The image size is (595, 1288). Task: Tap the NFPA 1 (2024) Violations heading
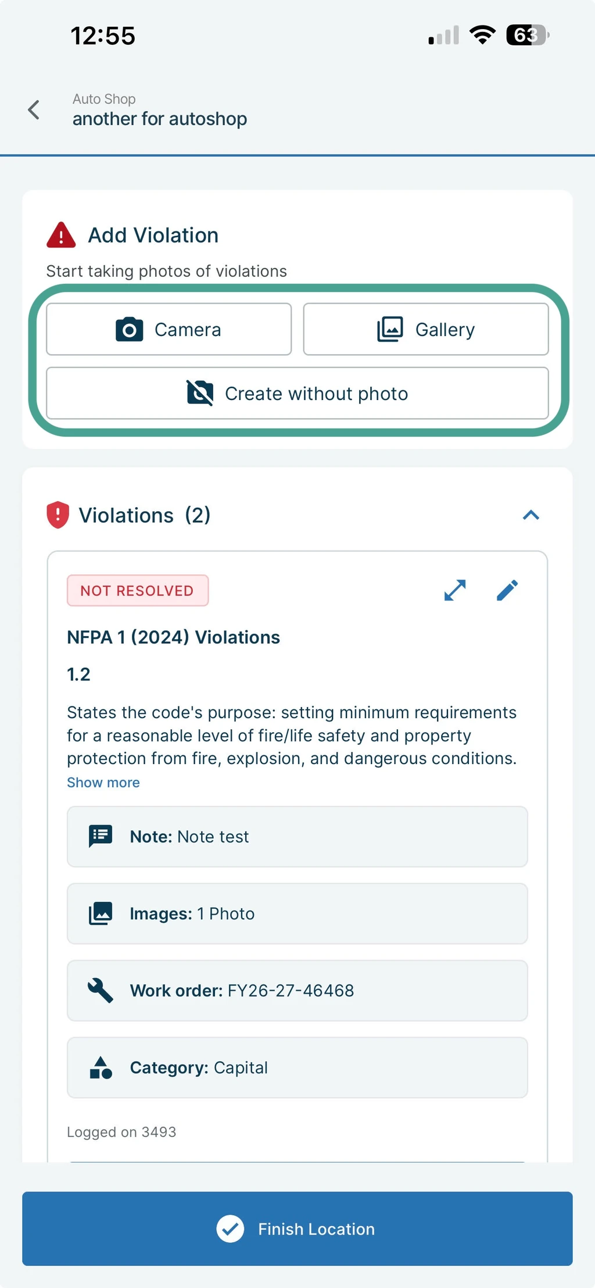[x=173, y=637]
